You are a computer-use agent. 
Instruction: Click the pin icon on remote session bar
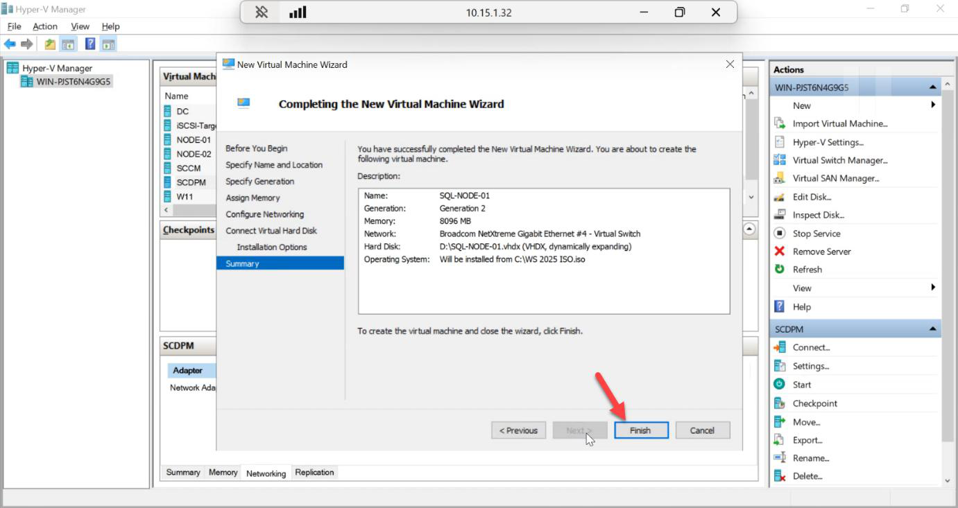point(262,12)
